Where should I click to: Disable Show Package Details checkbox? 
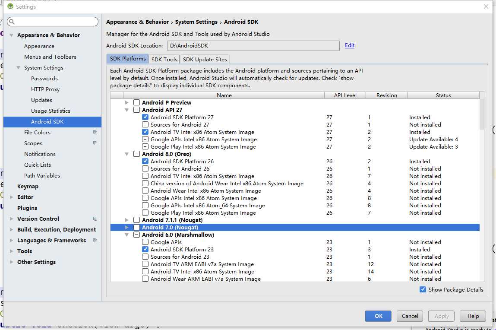point(423,289)
